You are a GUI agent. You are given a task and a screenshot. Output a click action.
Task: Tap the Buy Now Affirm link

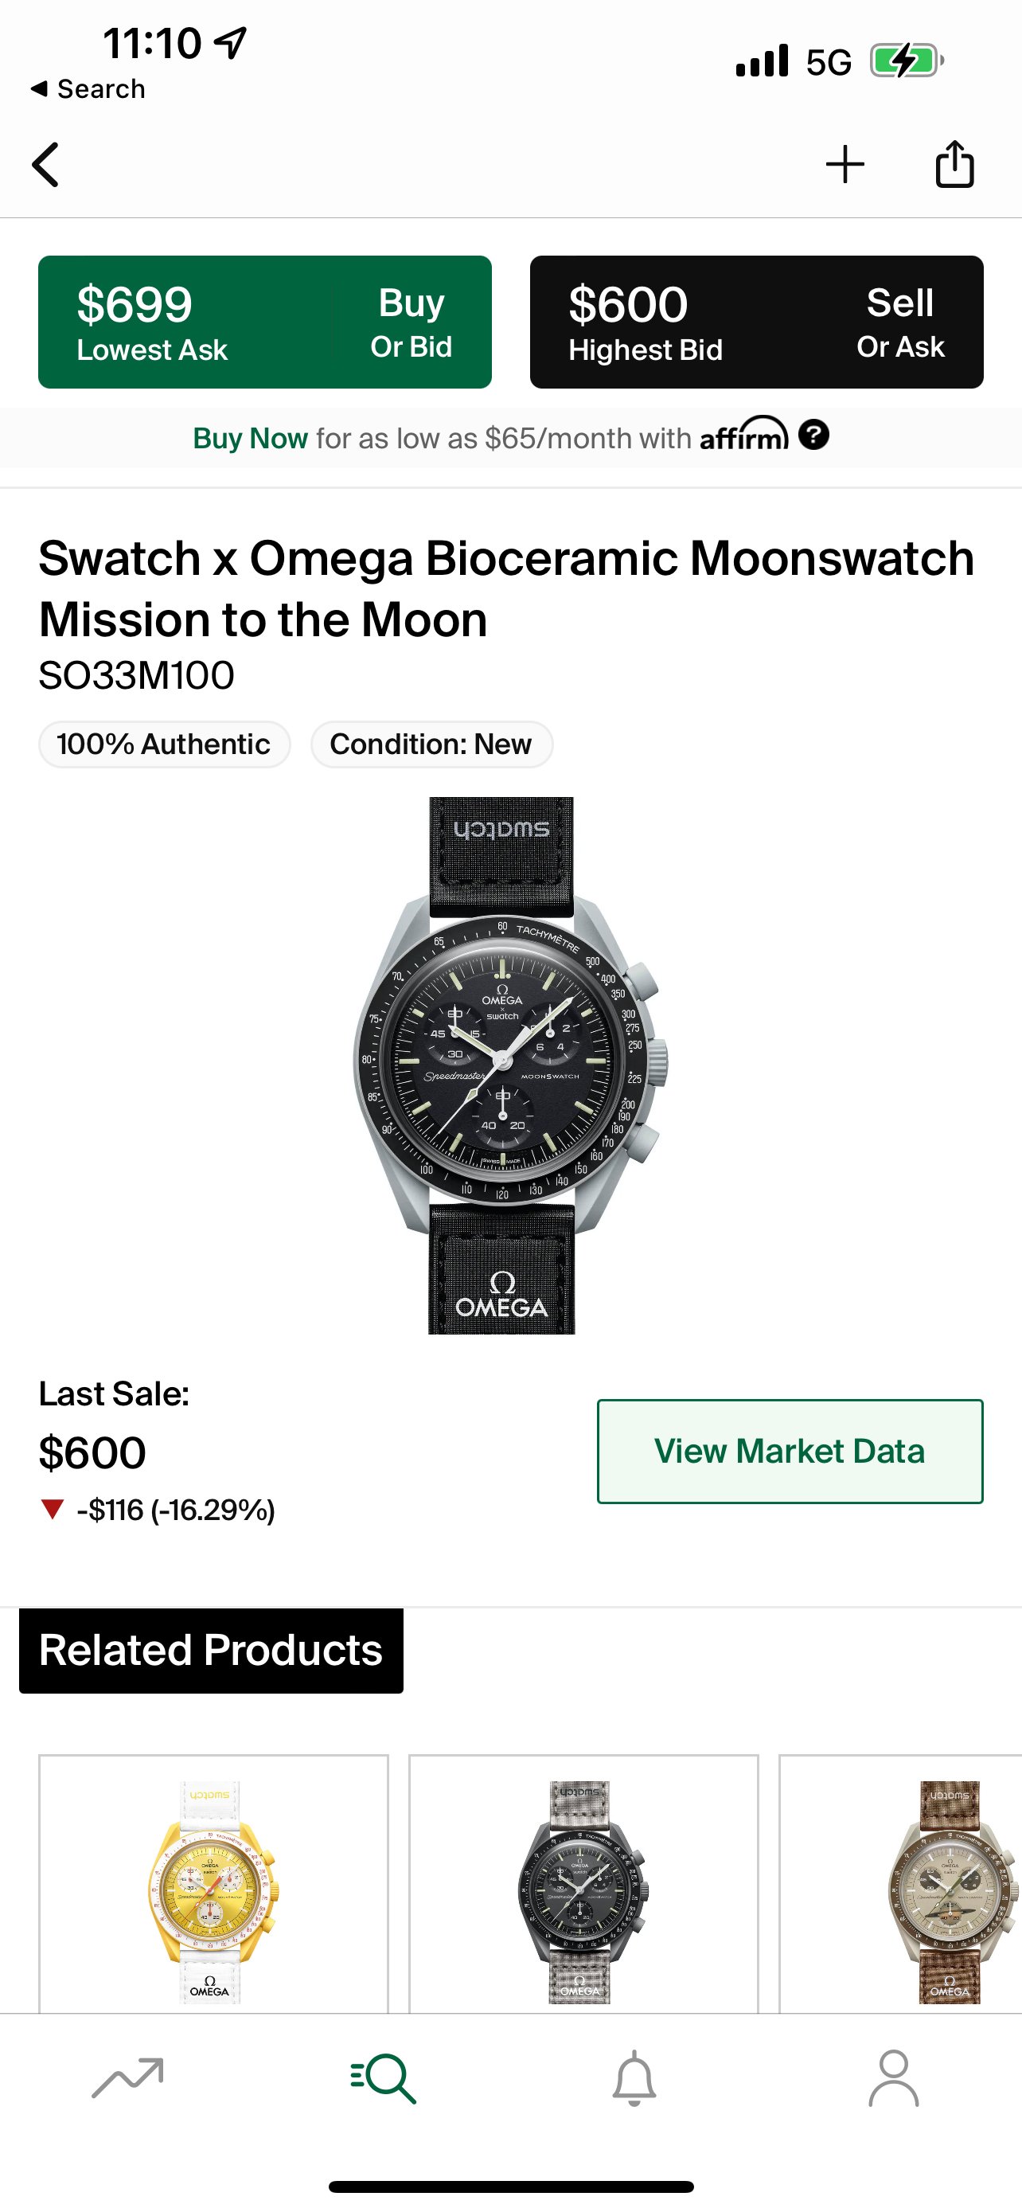pos(250,439)
